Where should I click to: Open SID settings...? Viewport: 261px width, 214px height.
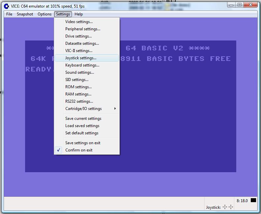tap(87, 80)
